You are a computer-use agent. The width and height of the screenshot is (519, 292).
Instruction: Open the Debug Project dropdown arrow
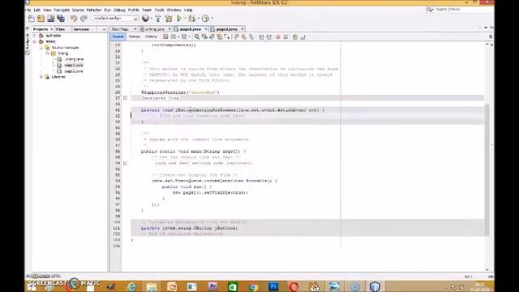[x=198, y=19]
